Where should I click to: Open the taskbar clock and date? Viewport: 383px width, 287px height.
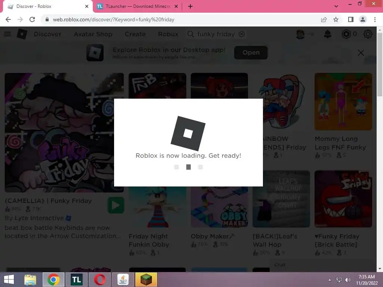[x=367, y=280]
